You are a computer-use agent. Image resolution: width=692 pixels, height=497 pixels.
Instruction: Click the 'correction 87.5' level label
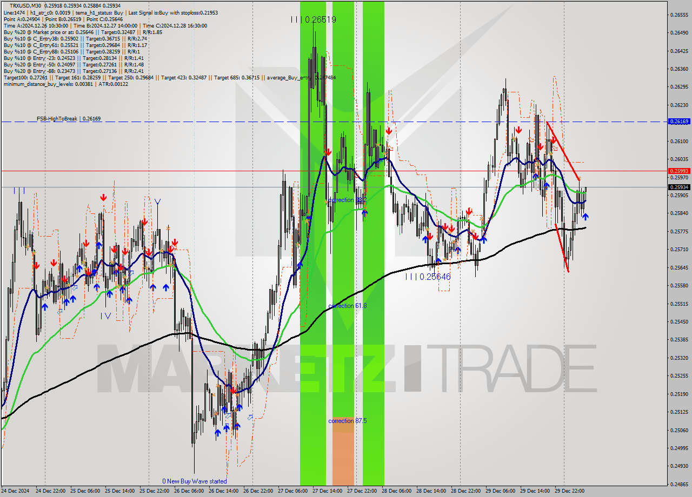click(348, 421)
